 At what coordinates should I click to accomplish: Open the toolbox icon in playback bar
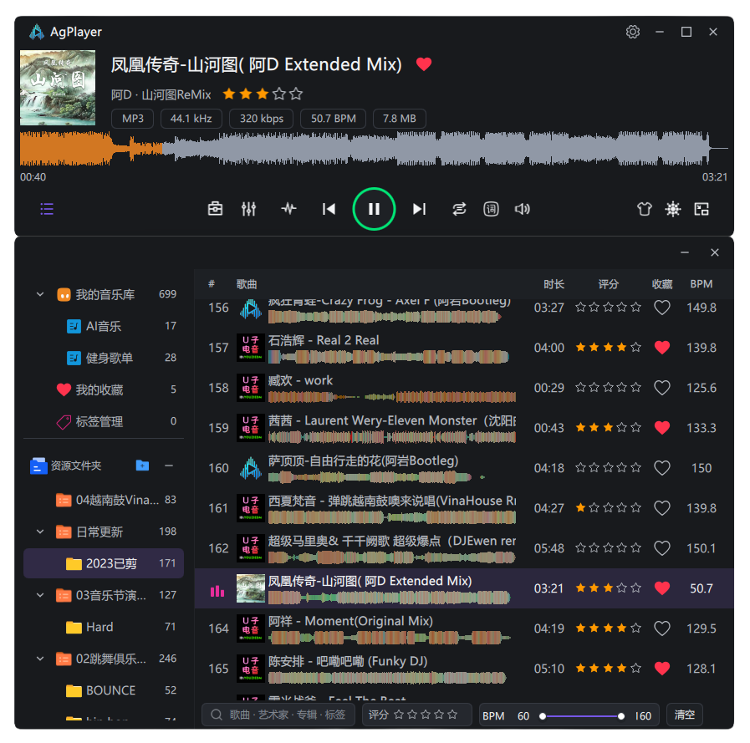coord(215,209)
